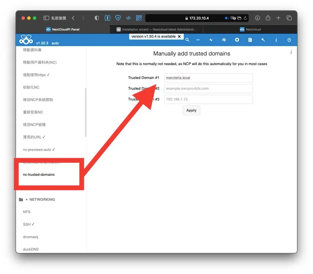The width and height of the screenshot is (313, 274).
Task: Click the Trusted Domain #3 field
Action: coord(209,99)
